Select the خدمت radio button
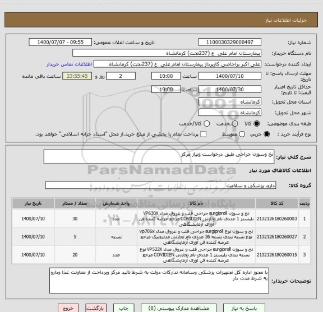This screenshot has width=323, height=312. click(x=235, y=124)
